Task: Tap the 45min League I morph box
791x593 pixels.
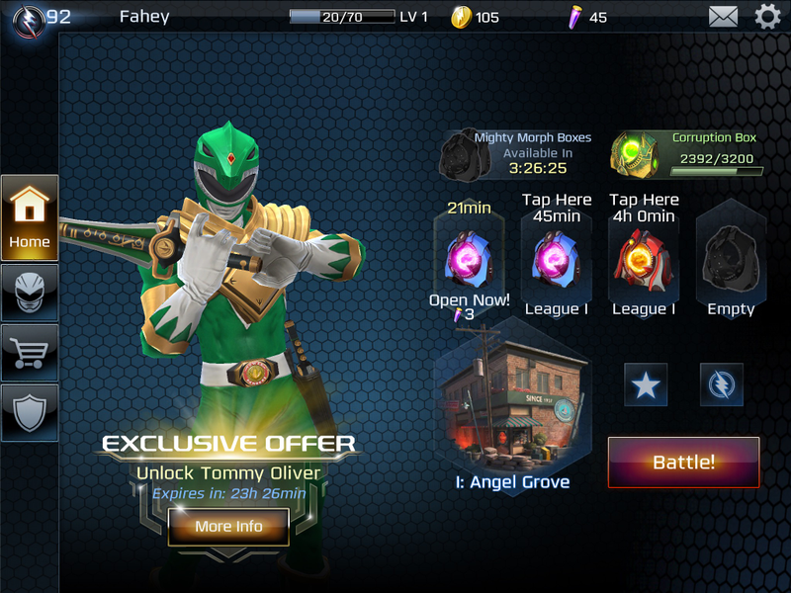Action: tap(557, 259)
